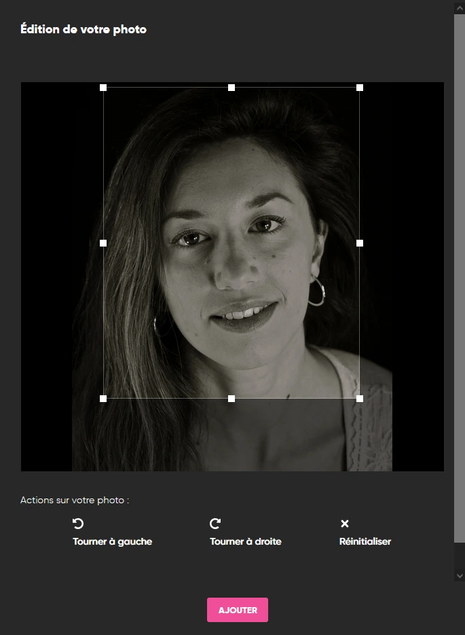
Task: Click the middle-right crop handle
Action: point(360,243)
